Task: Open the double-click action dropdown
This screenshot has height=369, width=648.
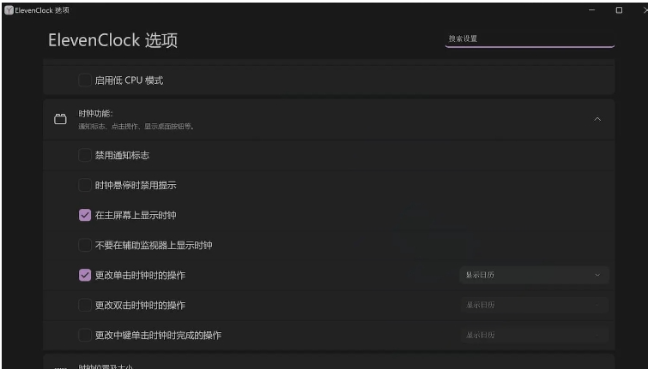Action: [x=534, y=306]
